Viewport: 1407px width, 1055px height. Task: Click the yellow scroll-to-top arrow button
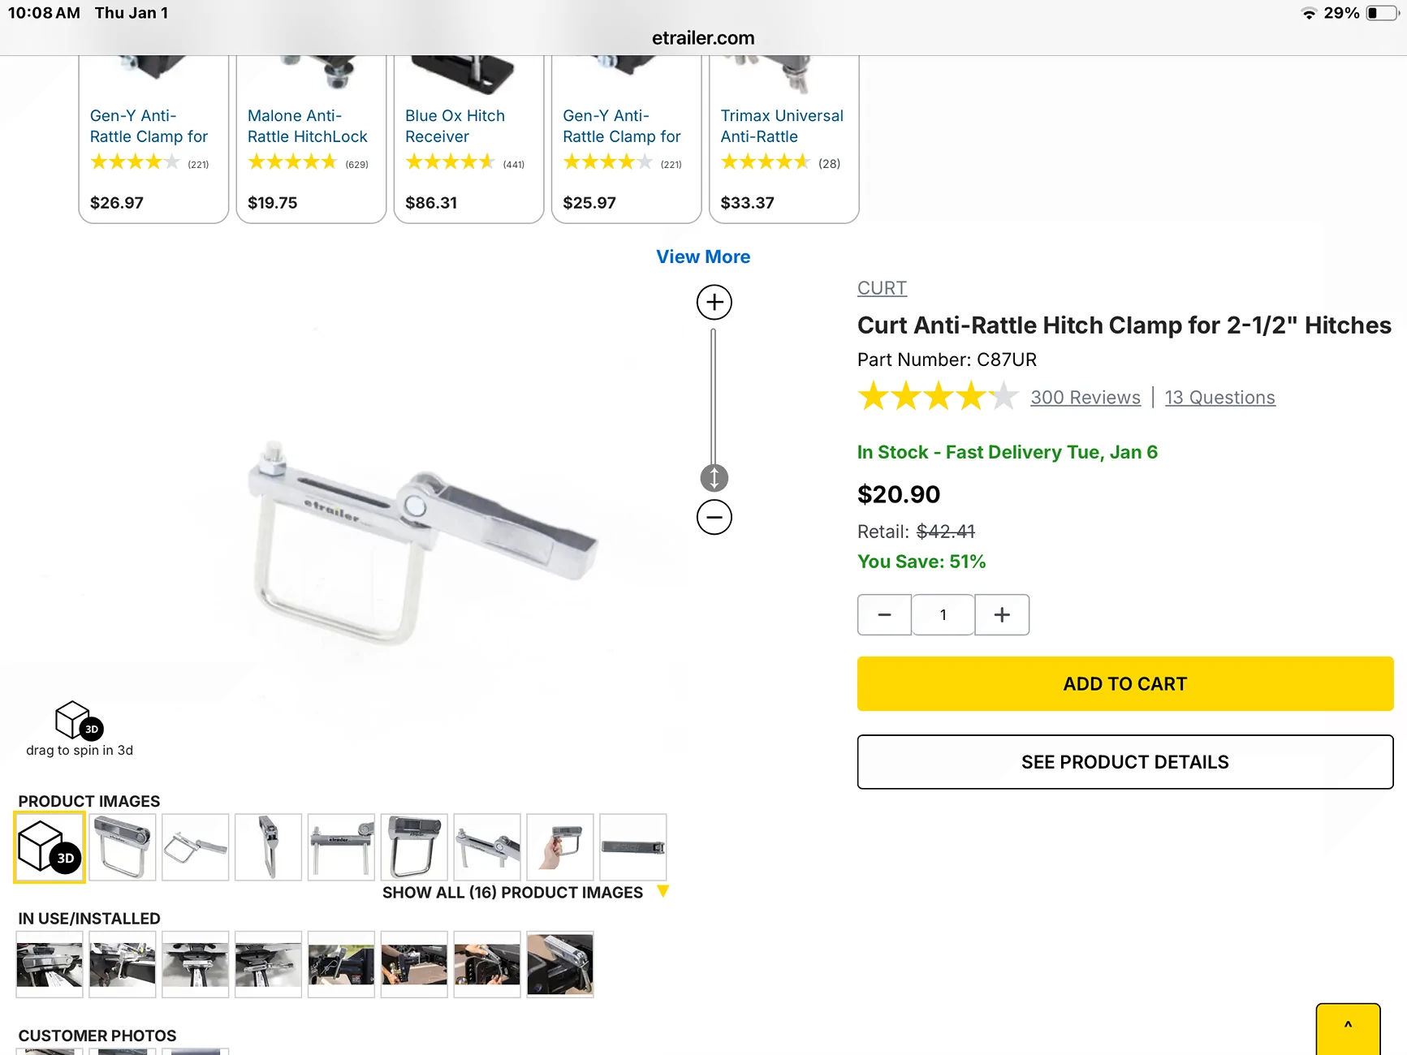pyautogui.click(x=1348, y=1027)
